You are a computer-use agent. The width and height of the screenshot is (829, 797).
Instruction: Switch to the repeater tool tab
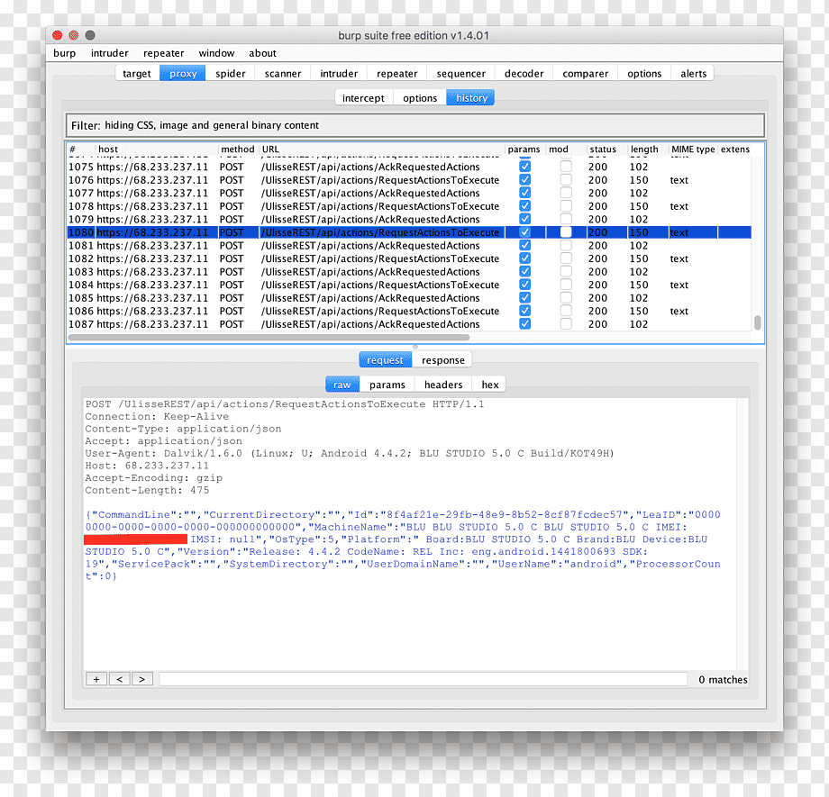pyautogui.click(x=397, y=74)
